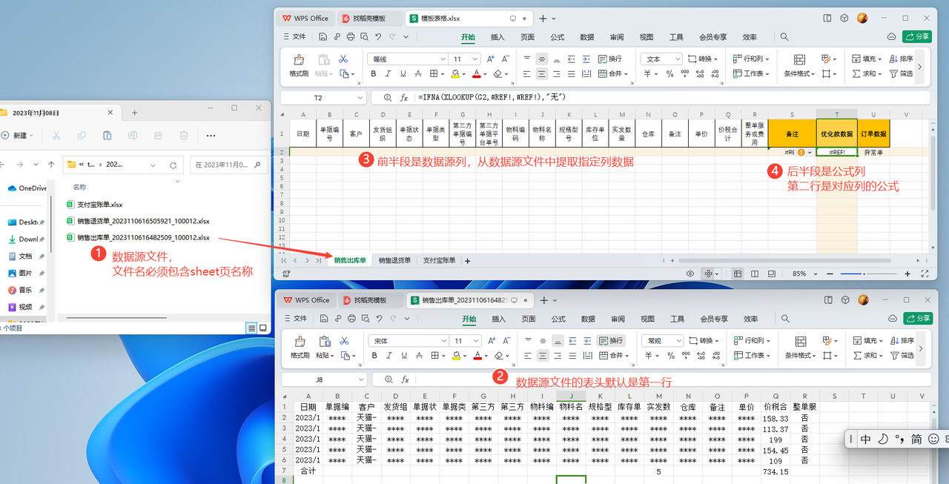Go up one folder level in File Explorer

(51, 165)
